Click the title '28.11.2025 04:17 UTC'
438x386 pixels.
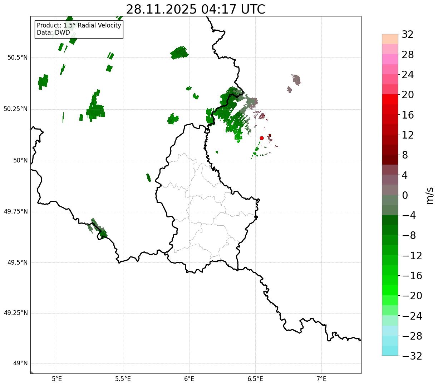coord(196,9)
